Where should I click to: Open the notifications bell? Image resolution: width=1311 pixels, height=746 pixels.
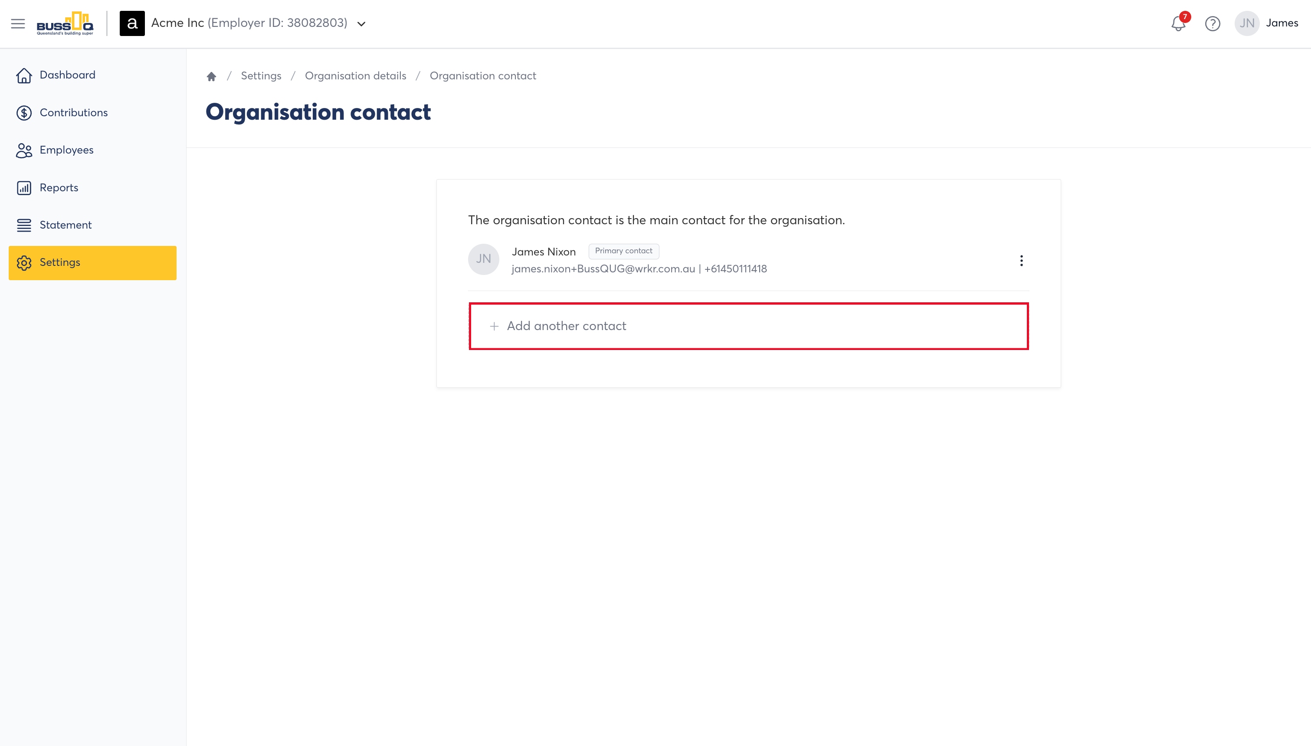[1178, 23]
